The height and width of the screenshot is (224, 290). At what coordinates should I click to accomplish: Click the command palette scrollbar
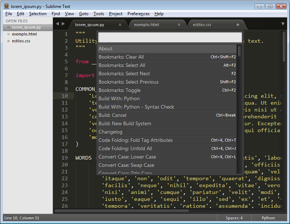tap(239, 51)
